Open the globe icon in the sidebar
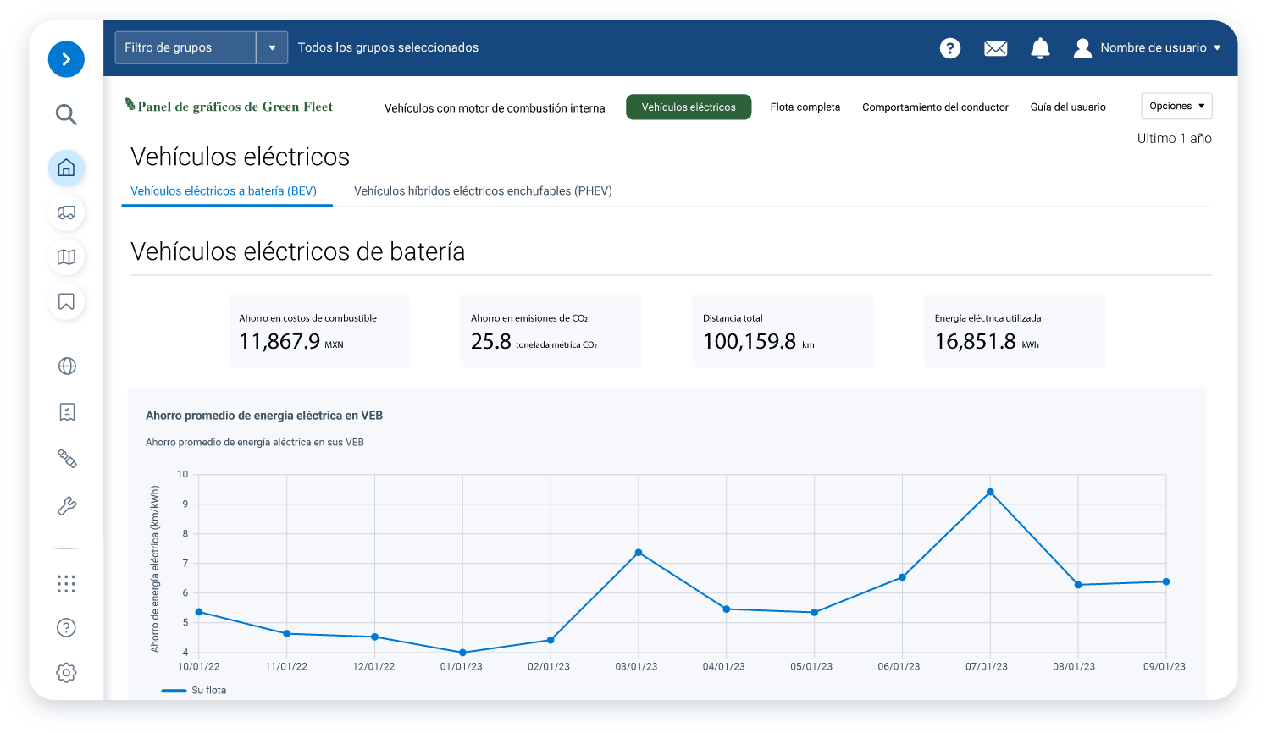Image resolution: width=1267 pixels, height=733 pixels. coord(66,366)
